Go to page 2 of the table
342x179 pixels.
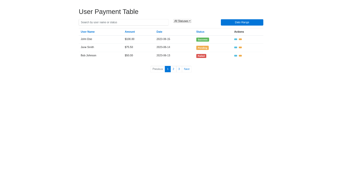(173, 69)
